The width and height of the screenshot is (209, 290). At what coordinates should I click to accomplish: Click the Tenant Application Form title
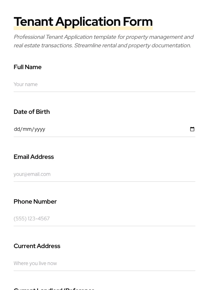tap(83, 22)
